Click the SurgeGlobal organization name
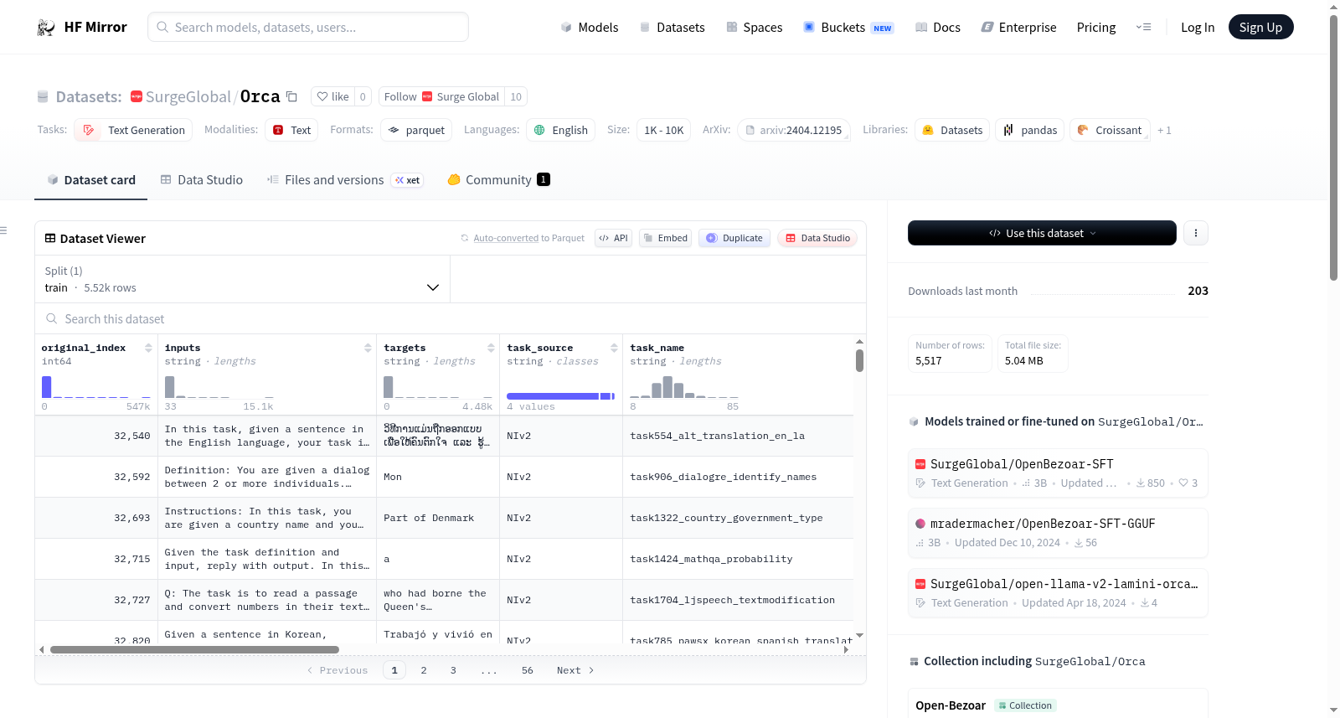The width and height of the screenshot is (1340, 718). point(188,96)
